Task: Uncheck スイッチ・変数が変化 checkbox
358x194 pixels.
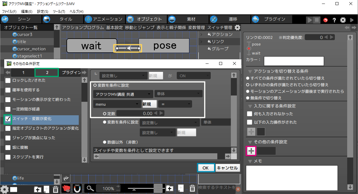Action: (x=8, y=119)
